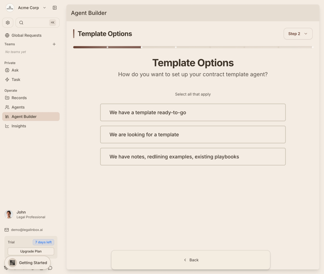Screen dimensions: 324x274
Task: Click the 7 days left trial badge
Action: [43, 242]
